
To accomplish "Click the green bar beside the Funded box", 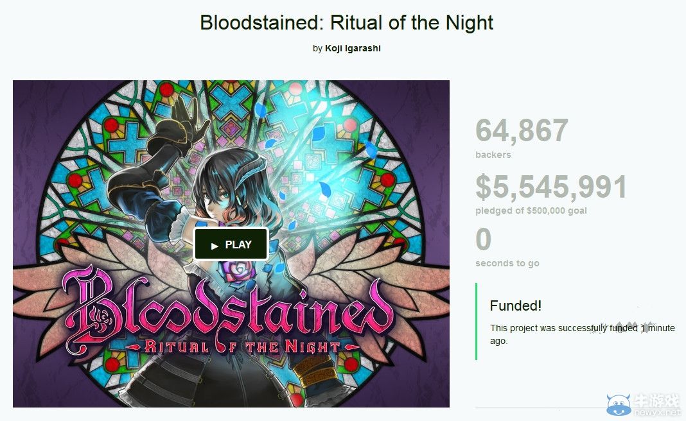I will [476, 322].
